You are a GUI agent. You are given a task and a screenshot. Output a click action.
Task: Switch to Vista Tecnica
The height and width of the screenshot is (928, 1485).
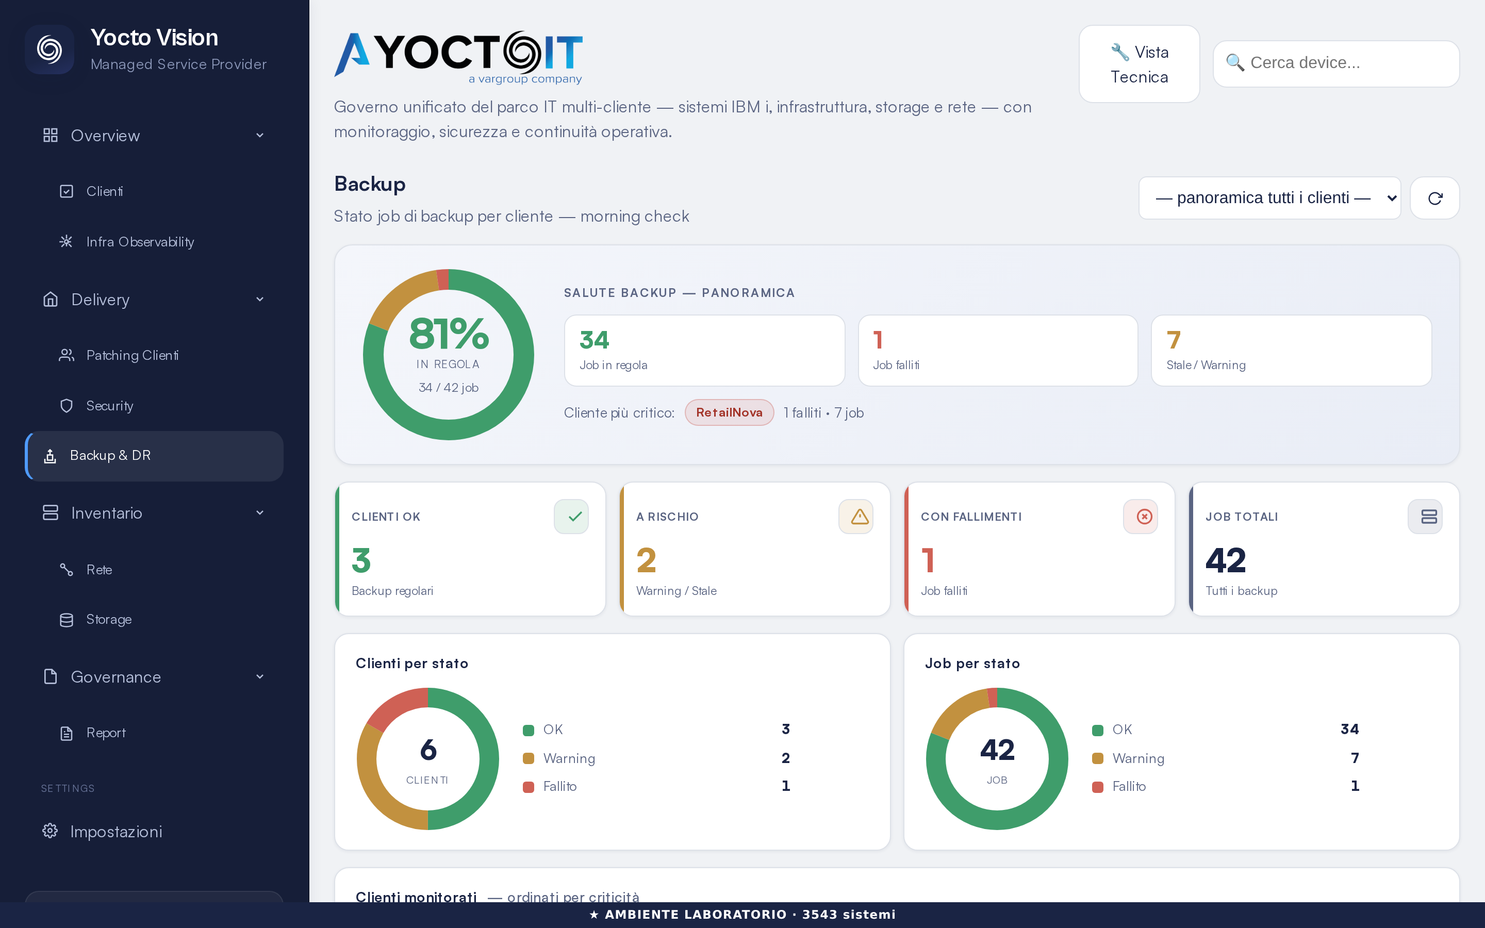pos(1139,64)
